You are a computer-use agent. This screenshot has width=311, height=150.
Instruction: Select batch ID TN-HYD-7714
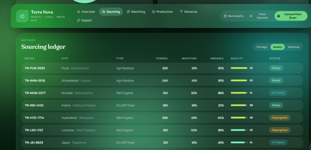(x=34, y=118)
